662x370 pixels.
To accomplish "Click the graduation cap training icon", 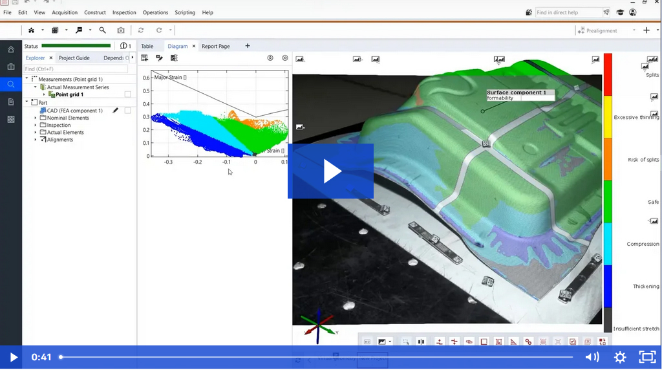I will [x=620, y=12].
